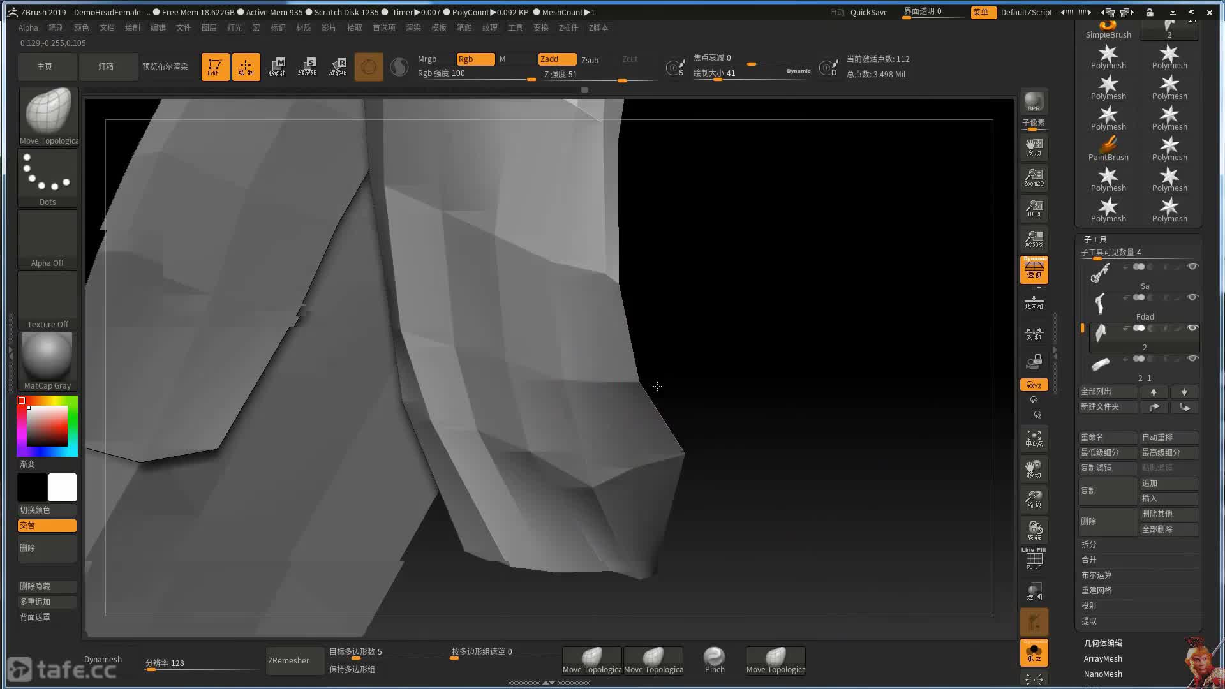This screenshot has width=1225, height=689.
Task: Click the Move (移动) view icon
Action: pyautogui.click(x=1034, y=469)
